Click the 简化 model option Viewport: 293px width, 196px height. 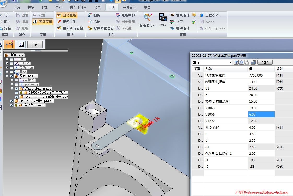(5, 22)
